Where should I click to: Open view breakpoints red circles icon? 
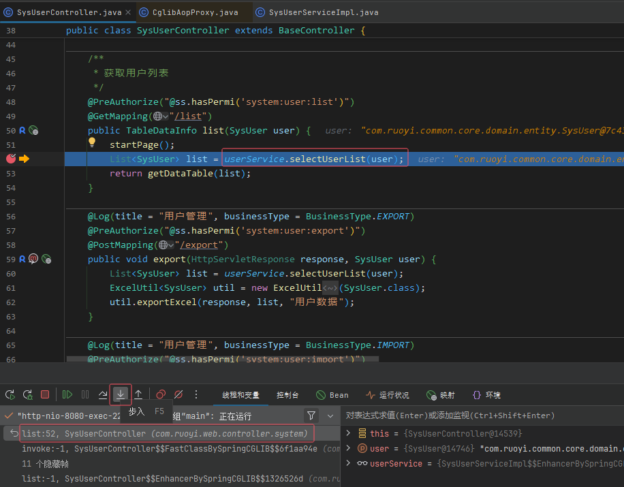click(x=161, y=394)
